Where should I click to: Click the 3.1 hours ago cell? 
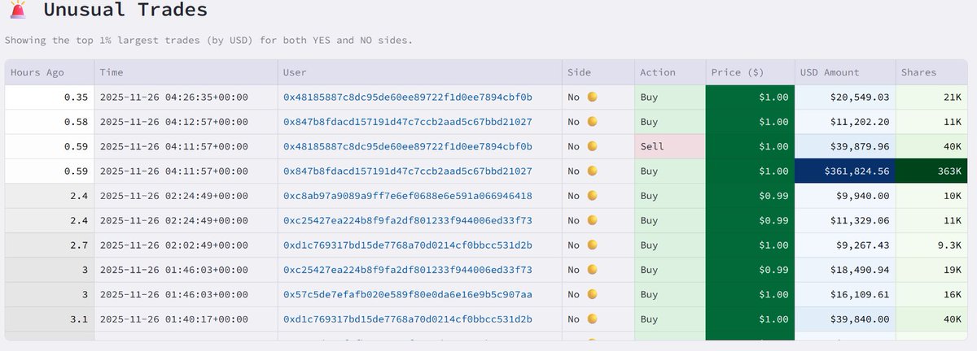pyautogui.click(x=49, y=319)
